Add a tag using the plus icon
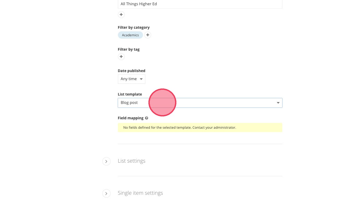359x201 pixels. point(121,57)
